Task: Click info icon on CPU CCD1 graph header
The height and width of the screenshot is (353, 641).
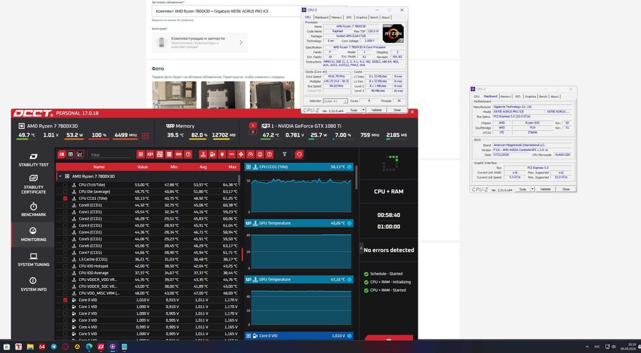Action: [x=349, y=167]
